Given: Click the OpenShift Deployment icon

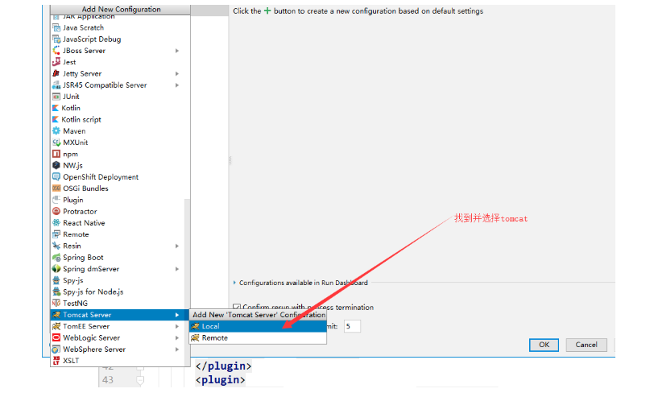Looking at the screenshot, I should (x=56, y=177).
